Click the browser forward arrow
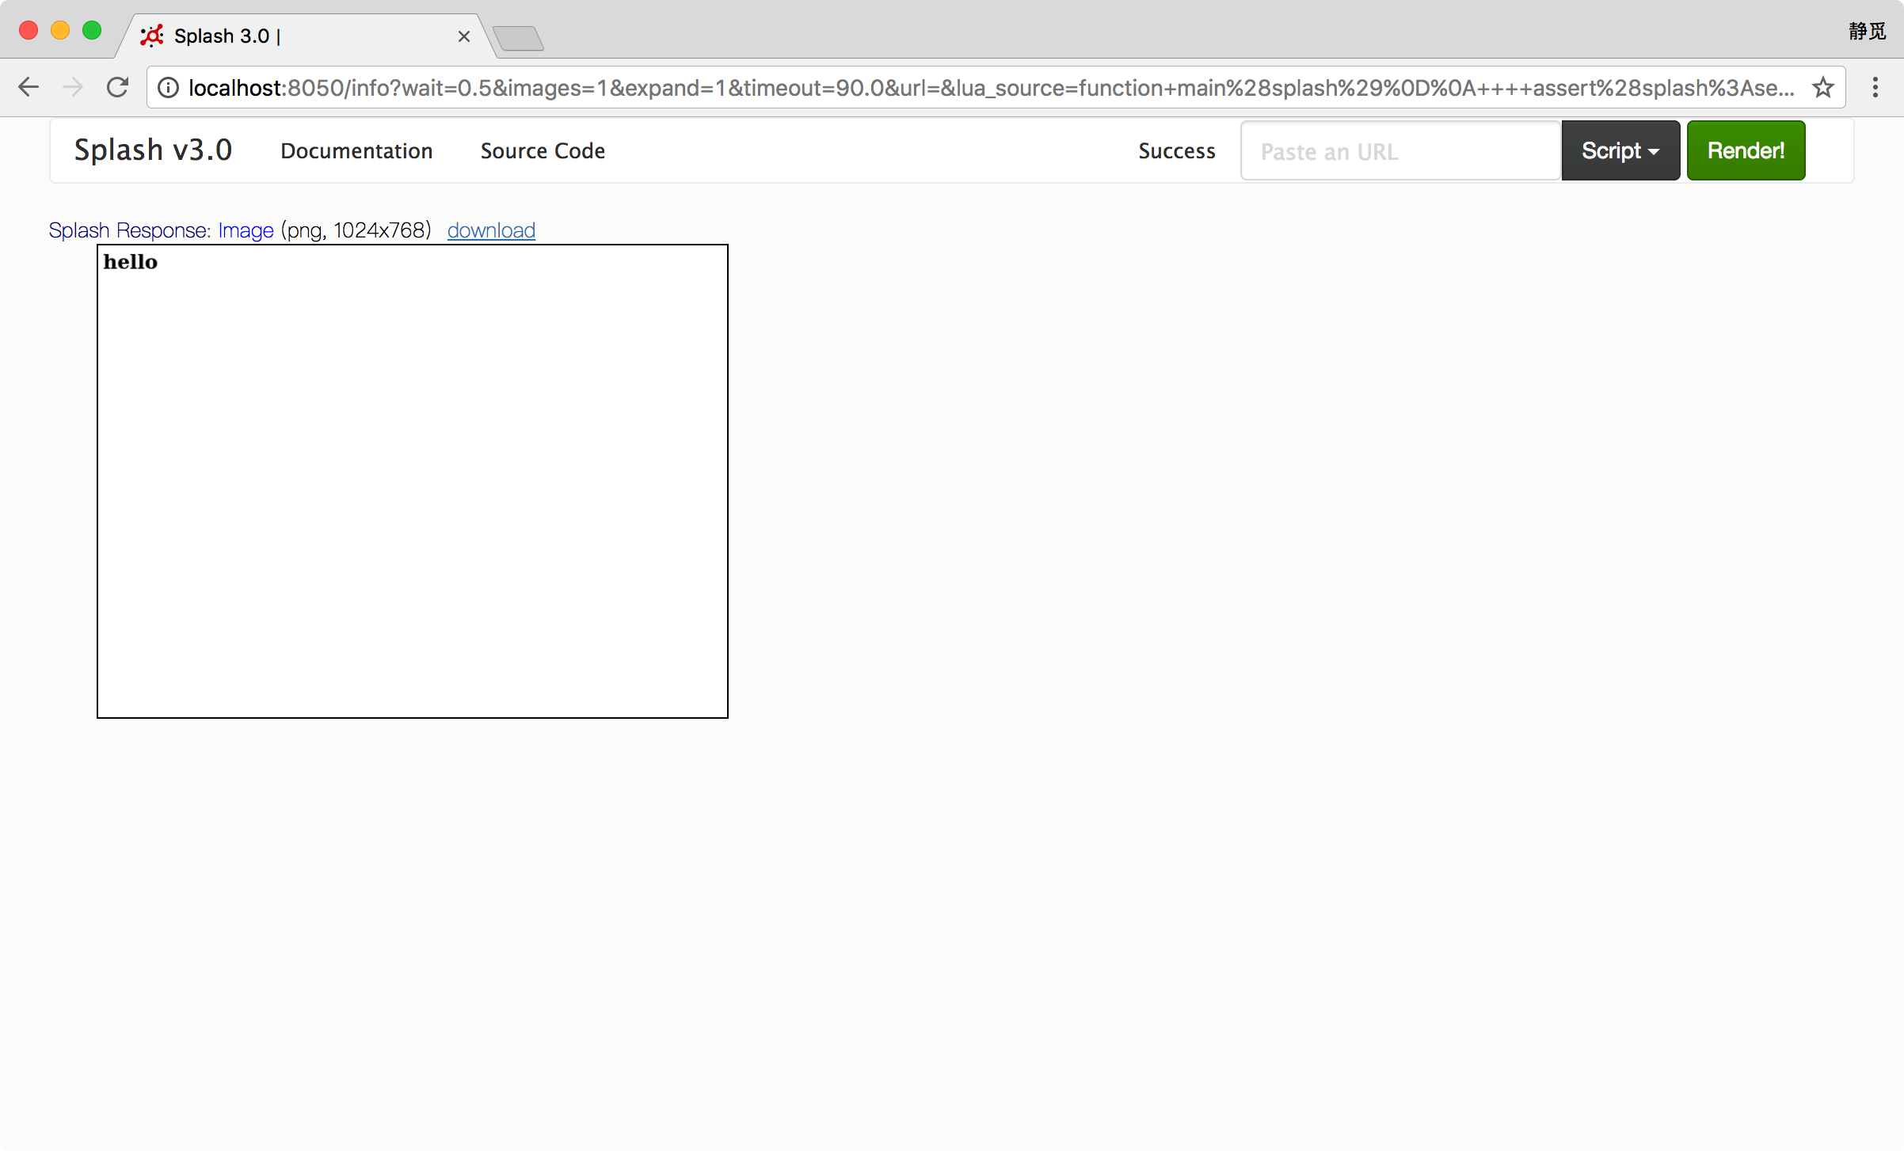This screenshot has height=1151, width=1904. tap(73, 87)
